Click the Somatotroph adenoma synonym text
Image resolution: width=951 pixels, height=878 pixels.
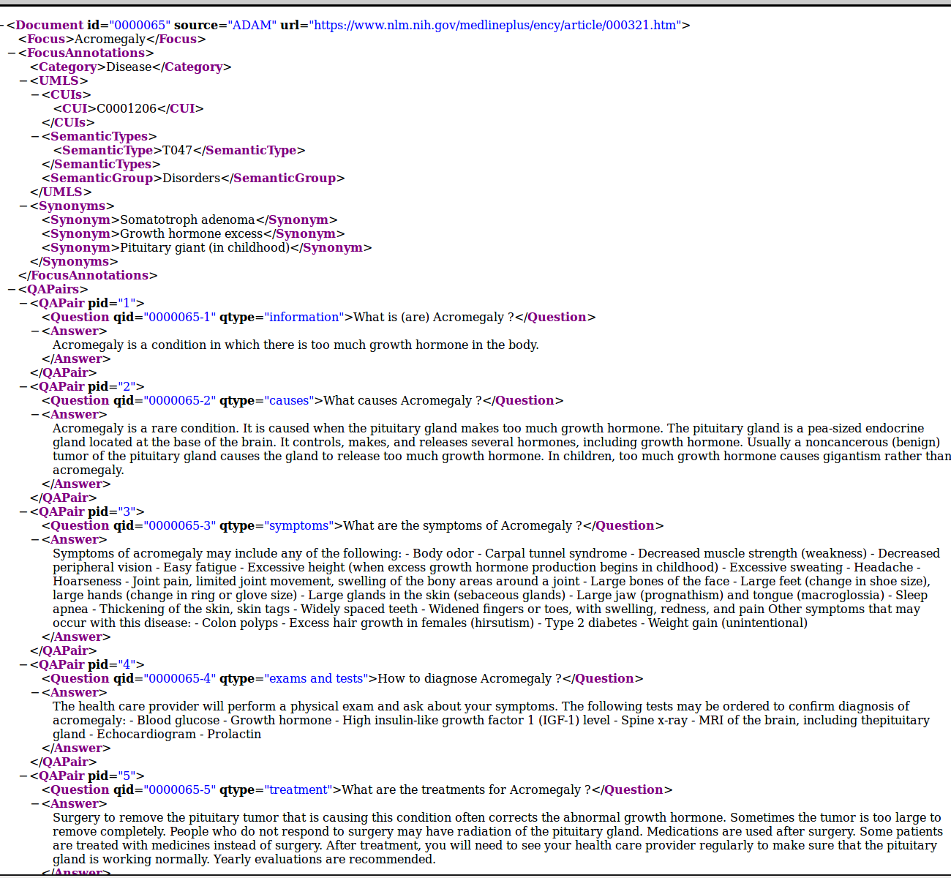(x=187, y=219)
